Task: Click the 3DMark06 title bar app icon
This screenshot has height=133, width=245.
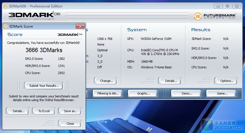Action: (x=5, y=6)
